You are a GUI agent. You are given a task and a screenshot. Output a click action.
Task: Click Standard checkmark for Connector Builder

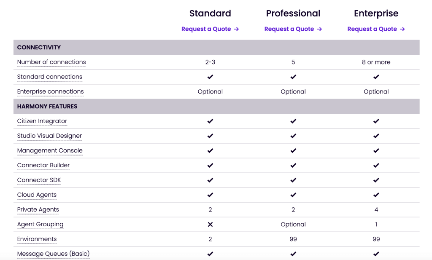[210, 165]
